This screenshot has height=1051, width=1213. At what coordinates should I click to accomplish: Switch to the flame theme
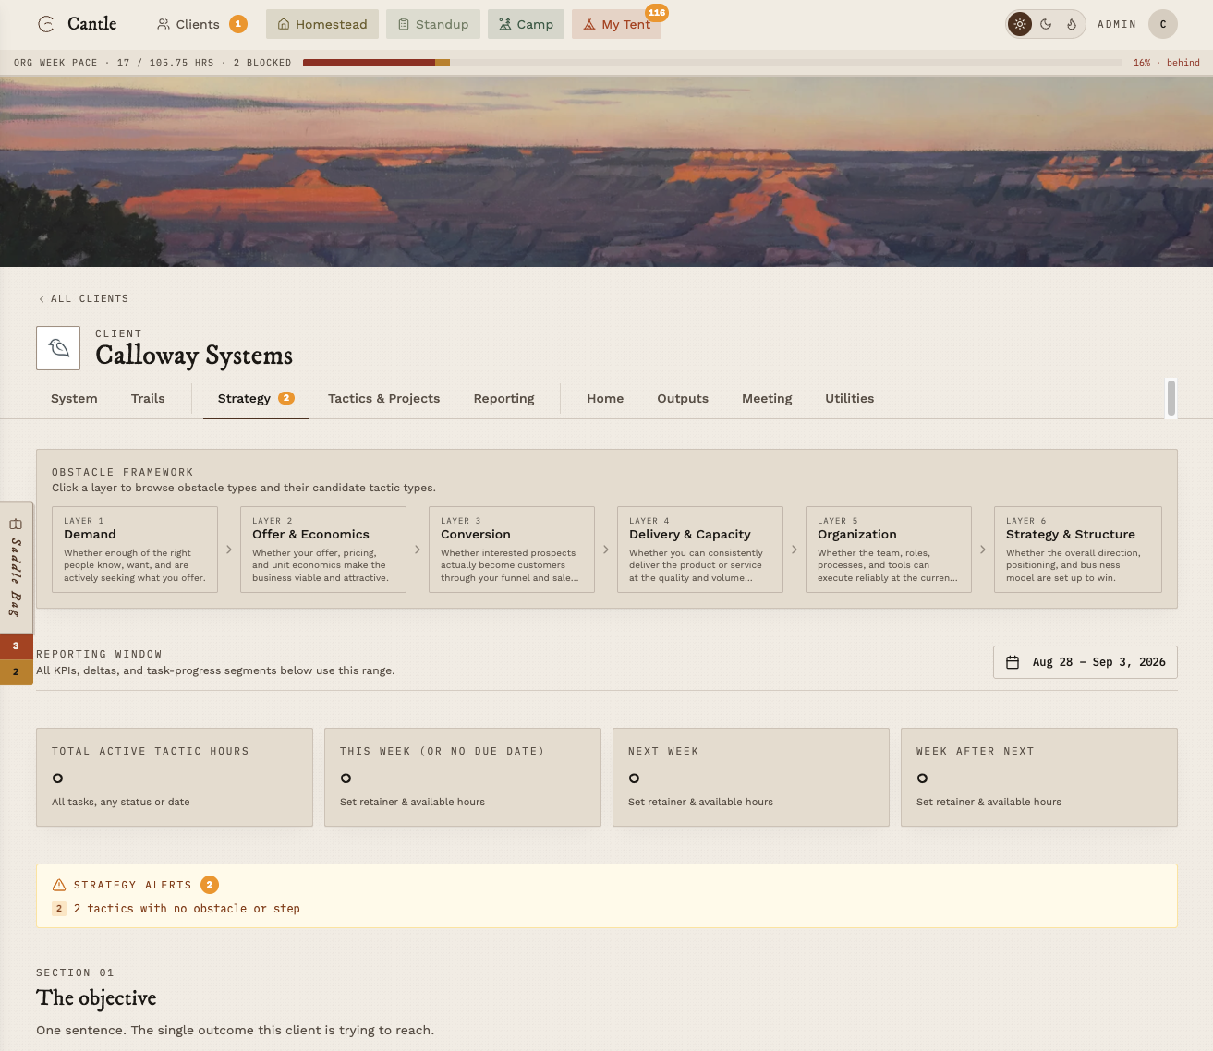point(1072,24)
